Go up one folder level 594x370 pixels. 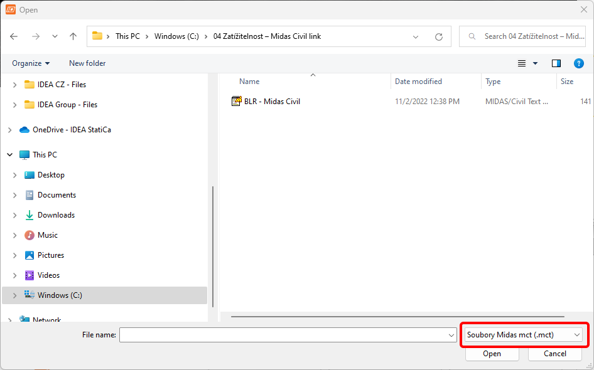[x=73, y=36]
